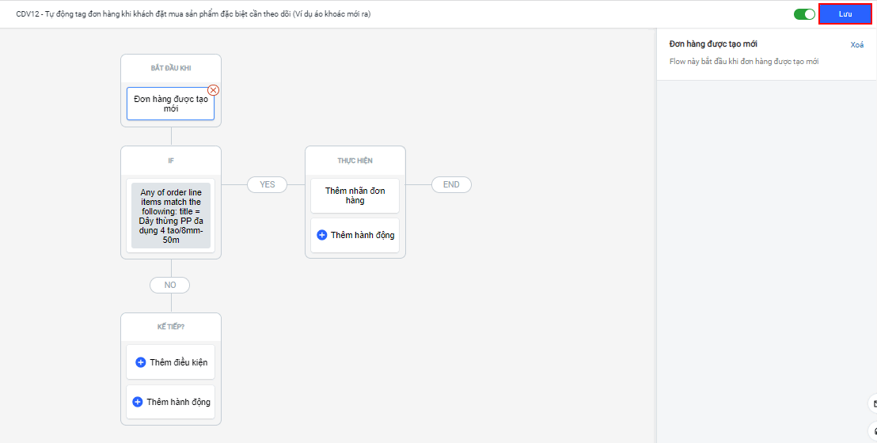The height and width of the screenshot is (443, 877).
Task: Save the flow with Lưu button
Action: (845, 14)
